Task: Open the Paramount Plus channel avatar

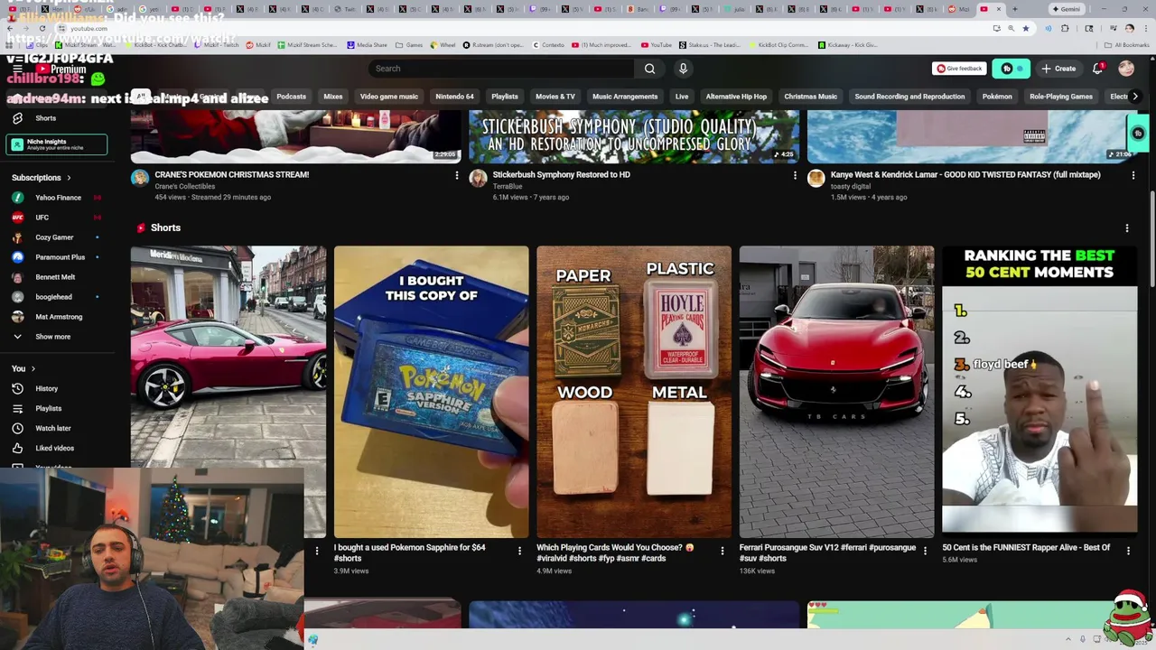Action: tap(17, 257)
